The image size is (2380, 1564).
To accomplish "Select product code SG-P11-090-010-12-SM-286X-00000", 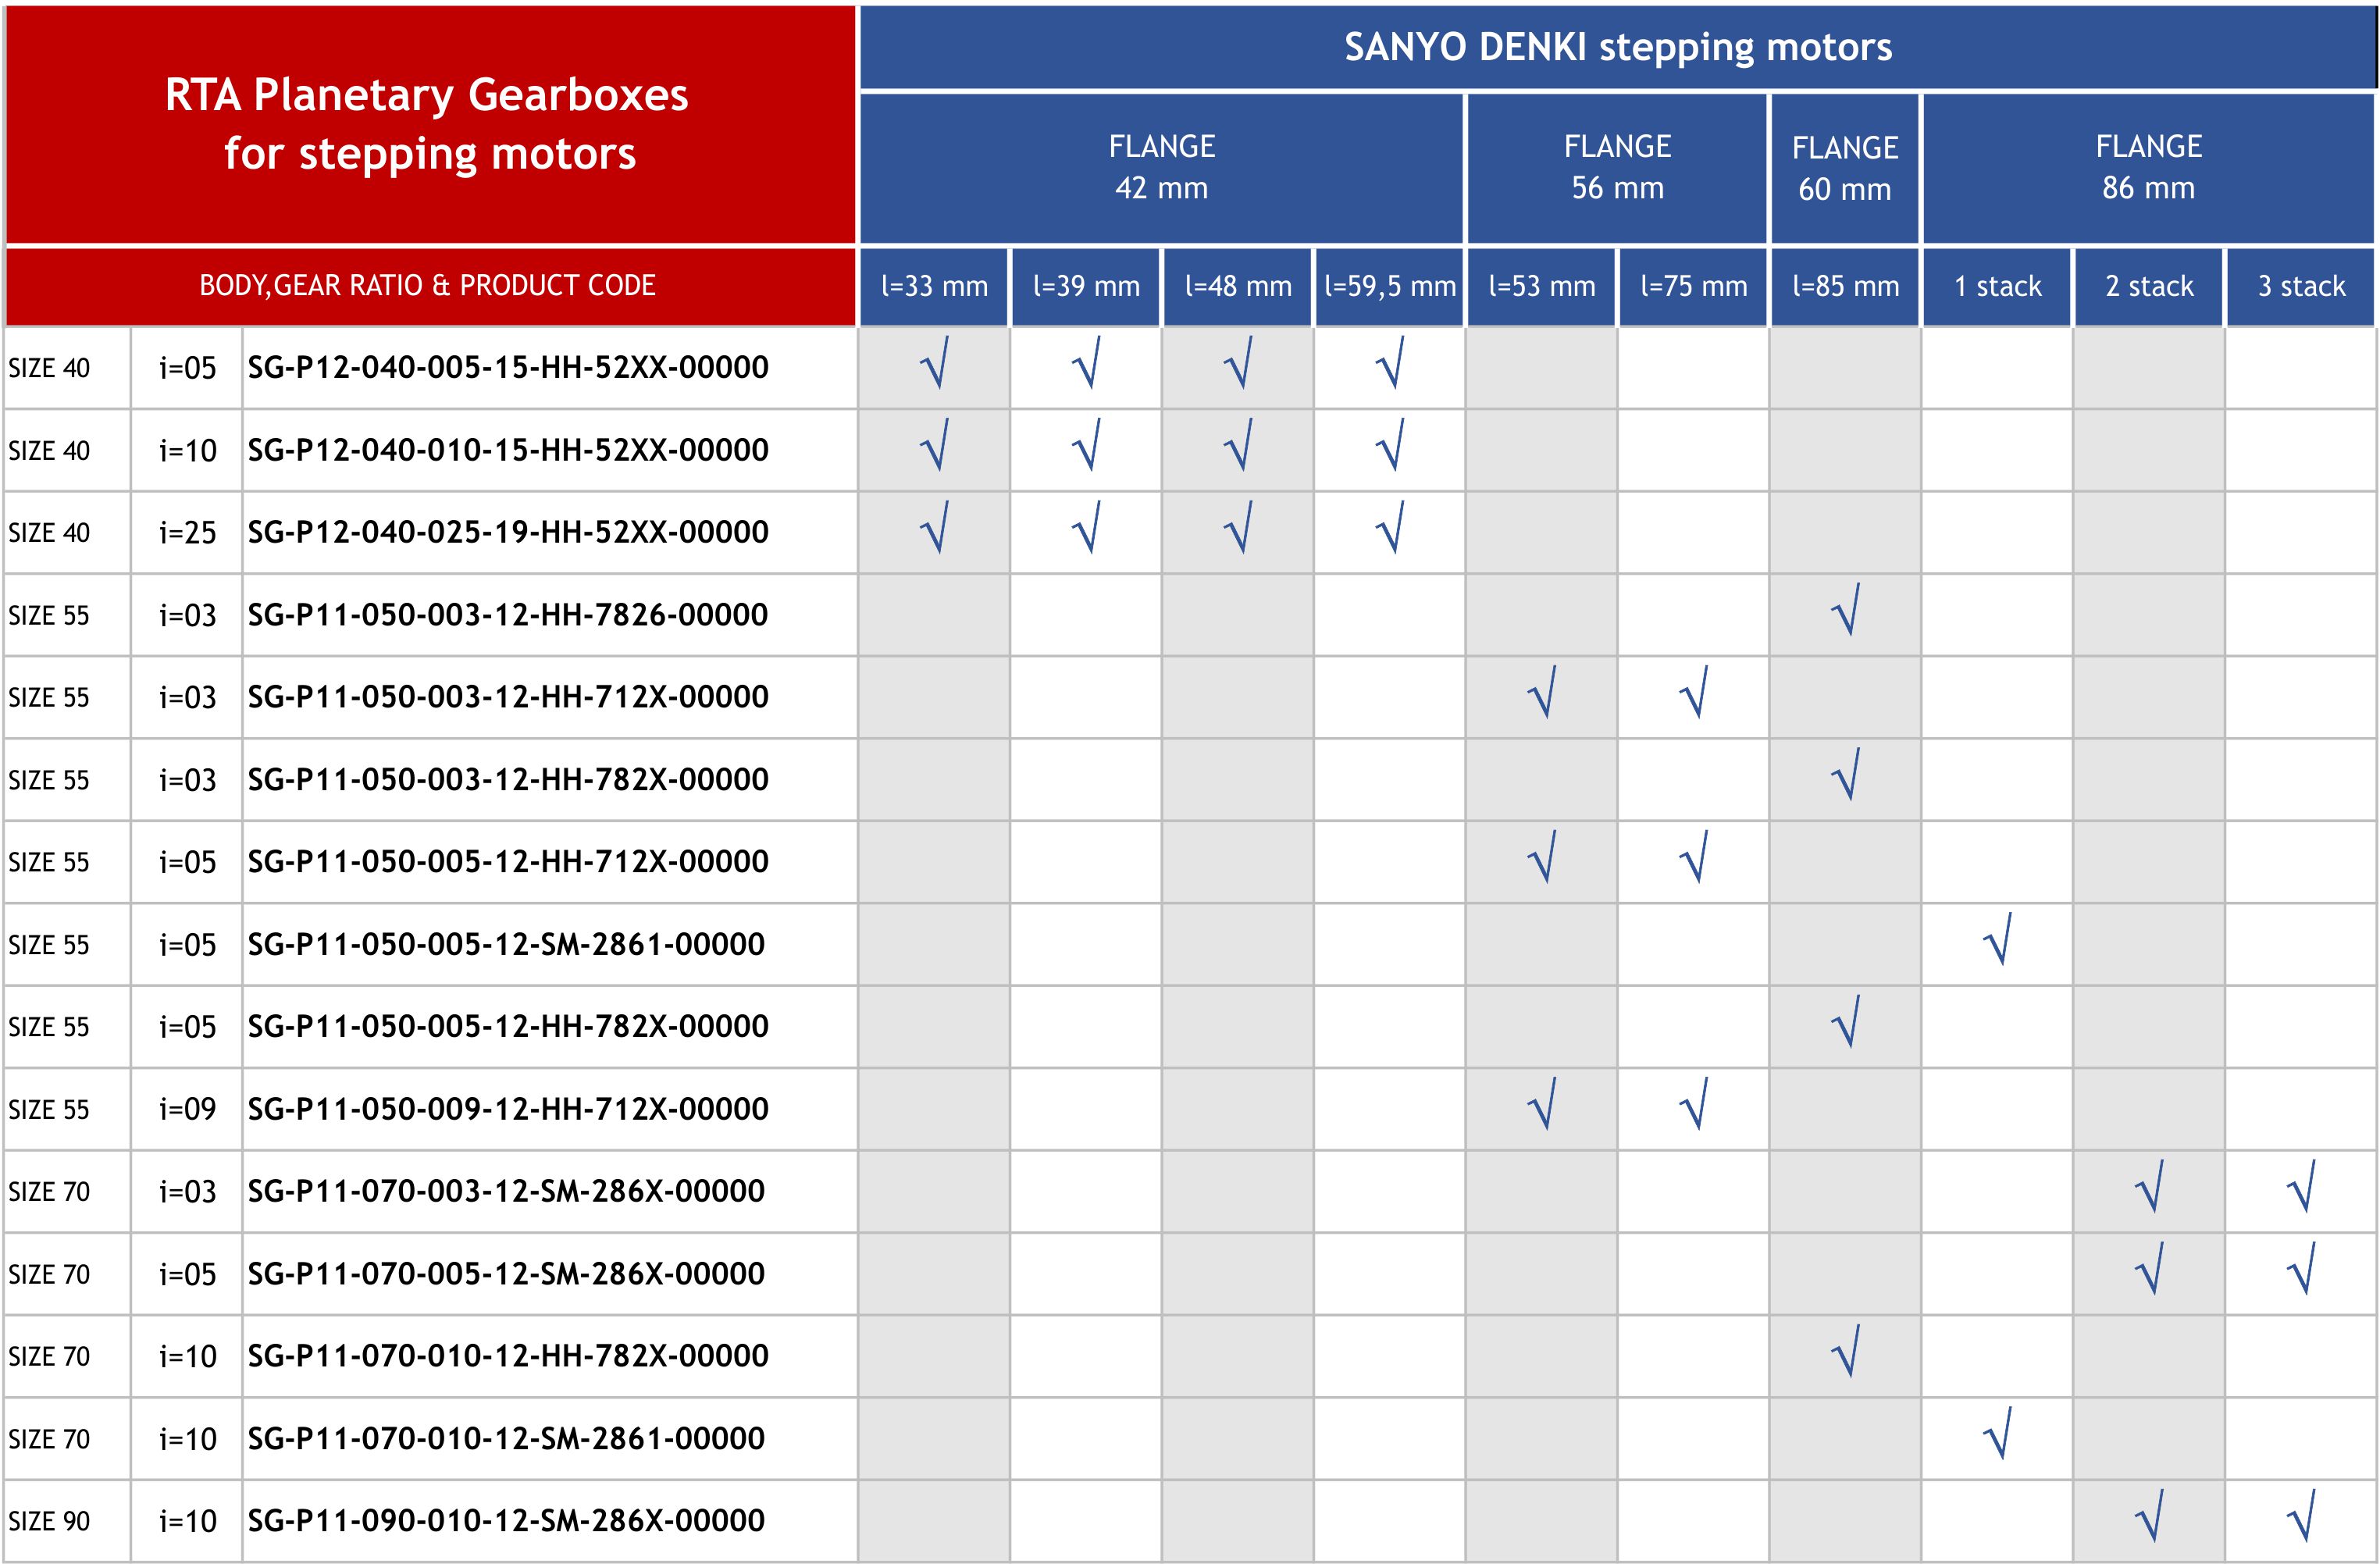I will [x=506, y=1521].
